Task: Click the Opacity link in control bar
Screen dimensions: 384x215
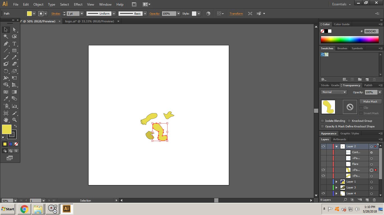Action: [x=155, y=13]
